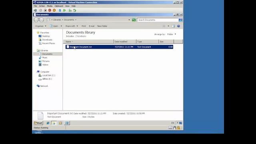The width and height of the screenshot is (256, 144).
Task: Sort by Date modified column header
Action: coord(125,42)
